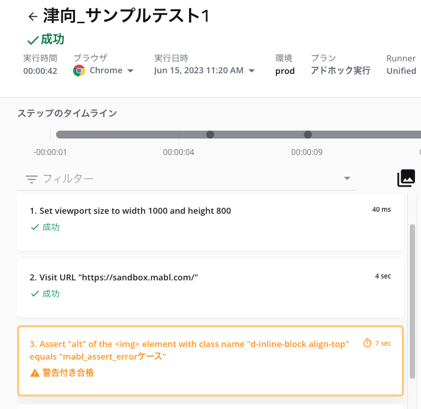Click the step timeline bar
The image size is (421, 409).
[x=239, y=135]
